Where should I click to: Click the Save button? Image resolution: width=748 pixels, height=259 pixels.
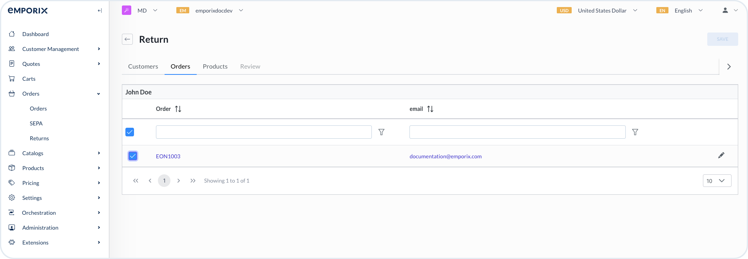722,39
